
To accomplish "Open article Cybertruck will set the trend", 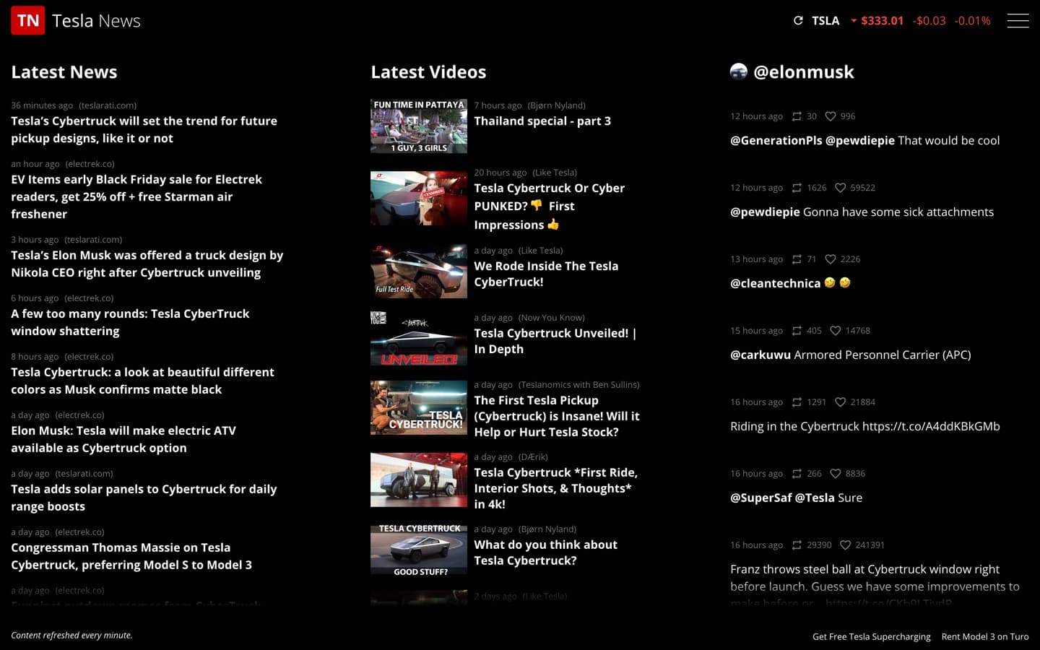I will point(144,129).
